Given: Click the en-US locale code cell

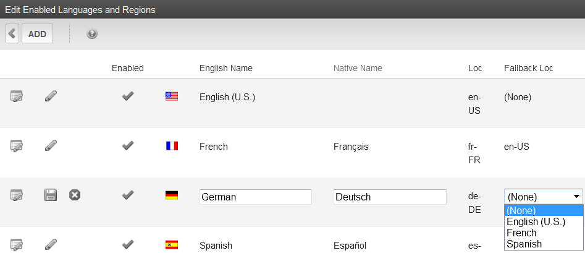Looking at the screenshot, I should point(474,104).
